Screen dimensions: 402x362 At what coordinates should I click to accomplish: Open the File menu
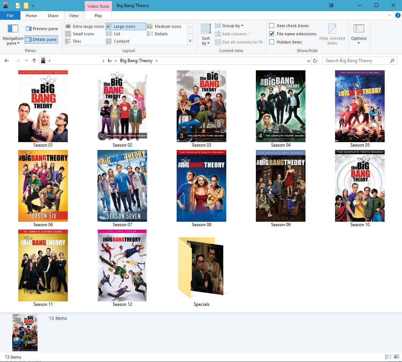[10, 16]
